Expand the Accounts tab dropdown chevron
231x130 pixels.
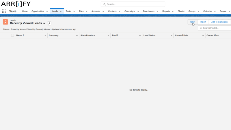103,11
